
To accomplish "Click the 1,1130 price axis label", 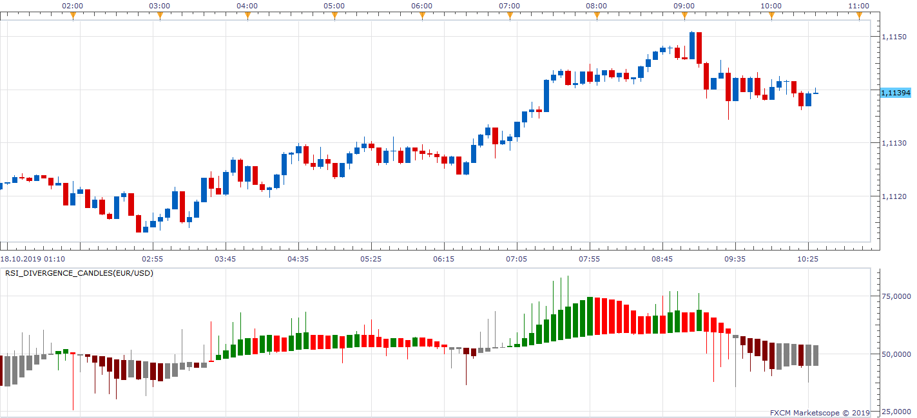I will (893, 143).
